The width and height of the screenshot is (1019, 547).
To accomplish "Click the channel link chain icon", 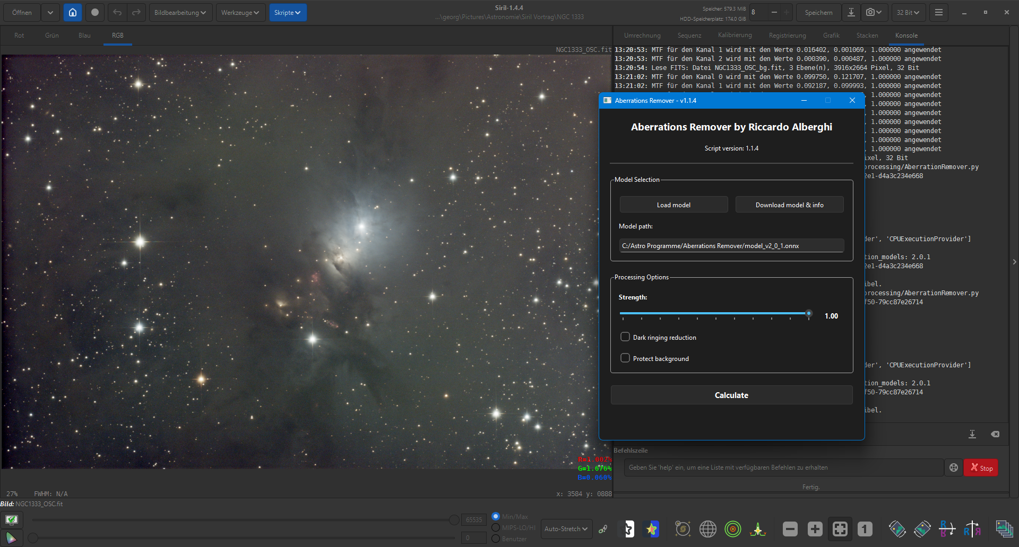I will pos(603,529).
